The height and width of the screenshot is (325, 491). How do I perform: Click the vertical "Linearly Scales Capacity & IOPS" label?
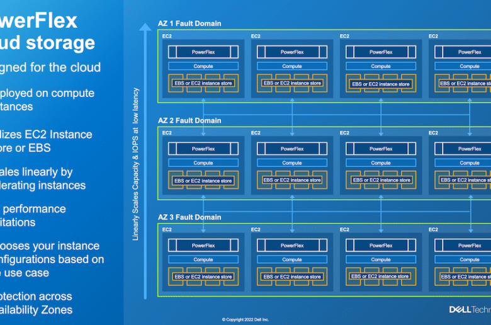pos(135,164)
